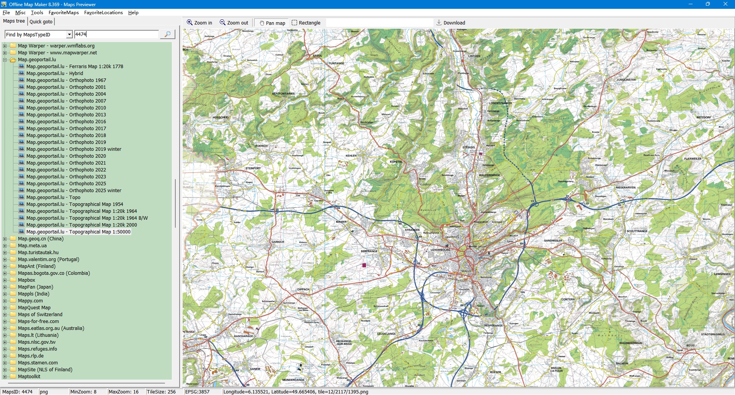Click the search text field containing 4474

(116, 34)
